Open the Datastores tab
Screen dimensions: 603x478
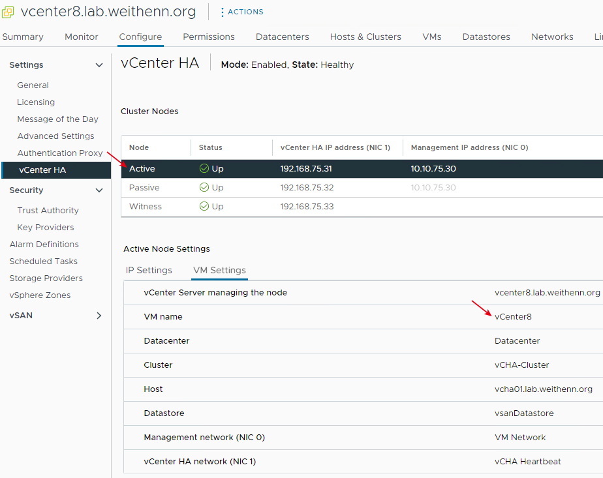[486, 37]
